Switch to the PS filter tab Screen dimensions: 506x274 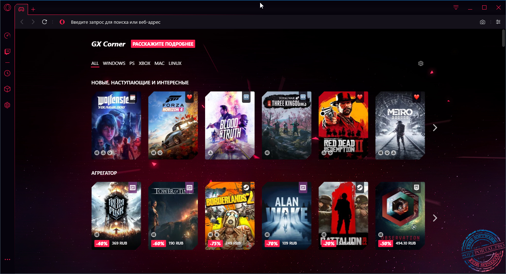[x=132, y=63]
